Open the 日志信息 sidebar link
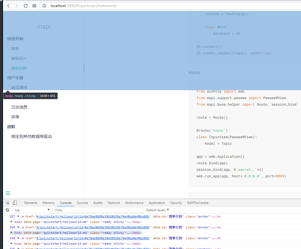Image resolution: width=301 pixels, height=249 pixels. tap(19, 107)
